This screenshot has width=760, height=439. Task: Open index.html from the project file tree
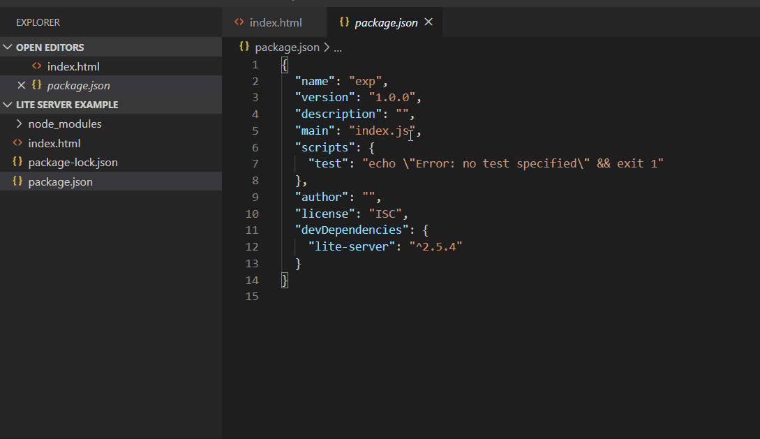pyautogui.click(x=54, y=143)
